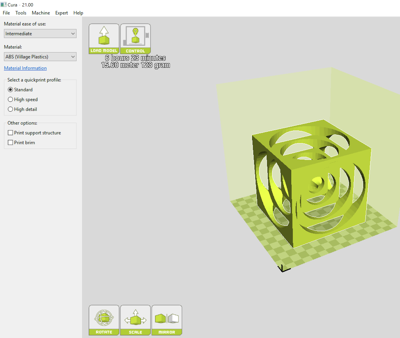Open the Help menu
The height and width of the screenshot is (338, 400).
coord(78,13)
